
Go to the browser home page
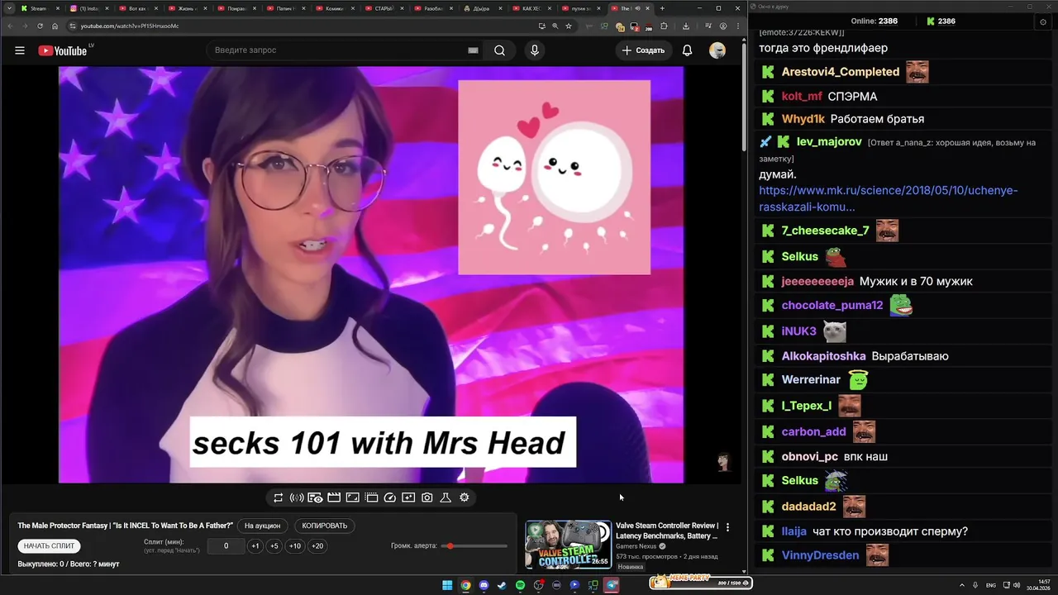point(55,26)
